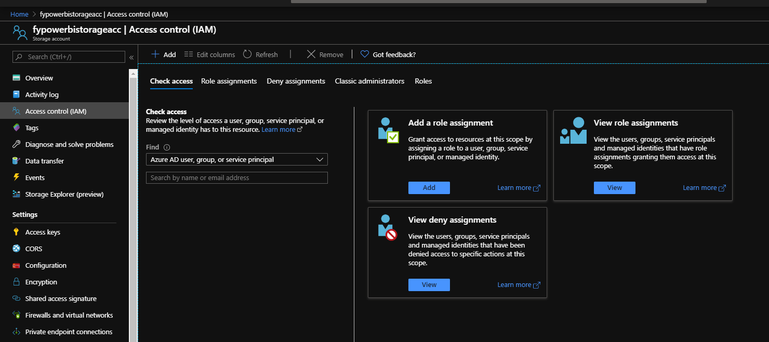Viewport: 769px width, 342px height.
Task: Open Diagnose and solve problems
Action: [x=69, y=144]
